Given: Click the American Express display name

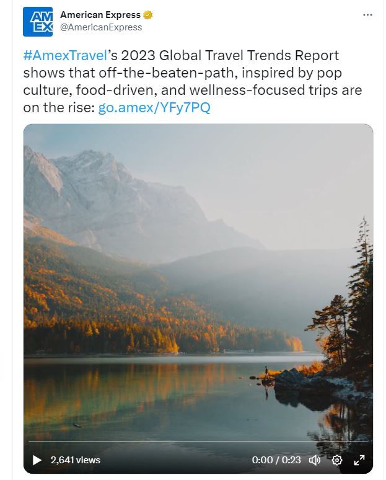Looking at the screenshot, I should [x=101, y=15].
